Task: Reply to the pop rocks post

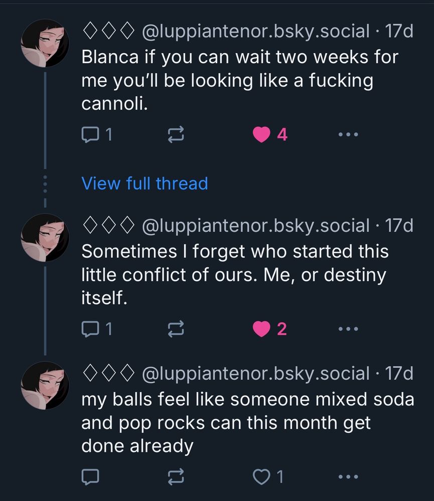Action: pyautogui.click(x=90, y=476)
